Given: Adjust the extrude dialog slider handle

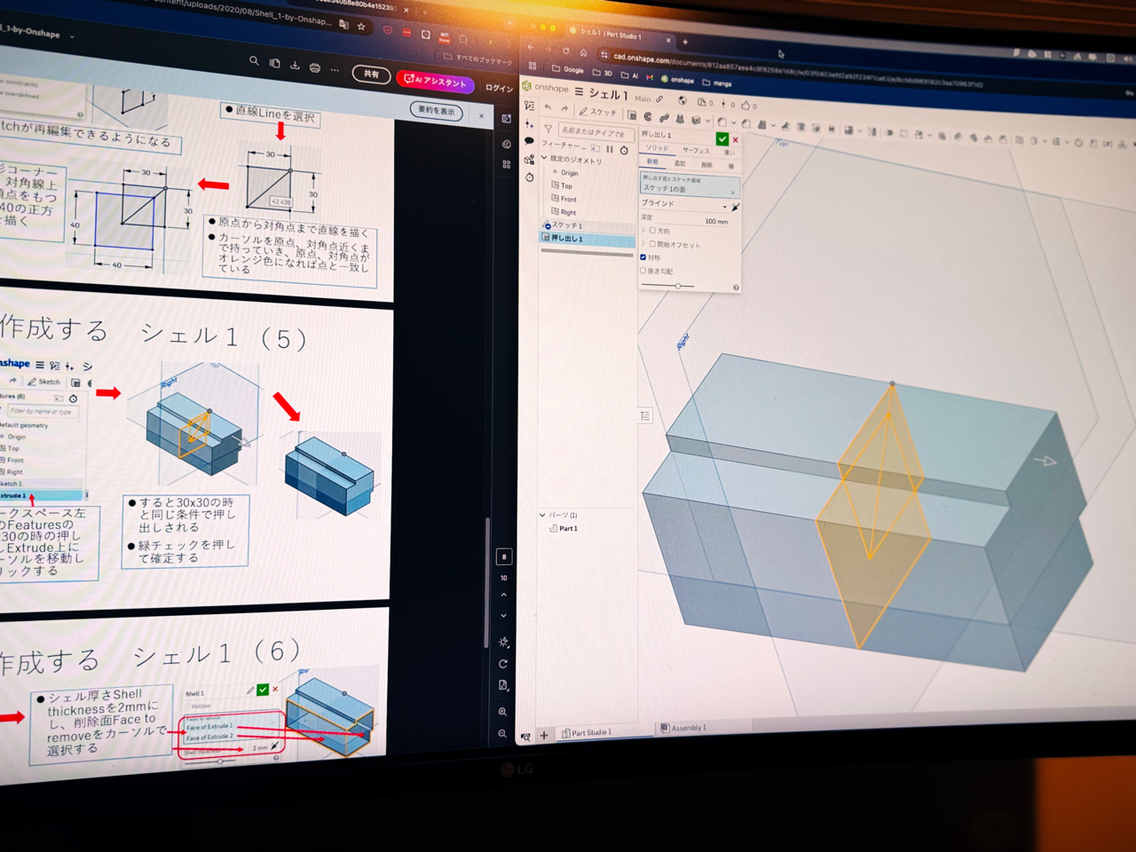Looking at the screenshot, I should tap(678, 286).
